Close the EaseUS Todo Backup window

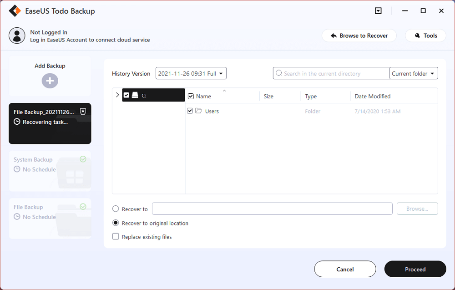pyautogui.click(x=441, y=11)
